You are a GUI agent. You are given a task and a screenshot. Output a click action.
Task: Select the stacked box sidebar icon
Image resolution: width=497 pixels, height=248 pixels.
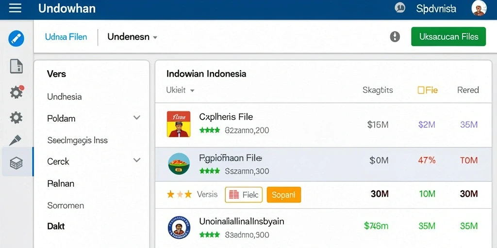[16, 163]
